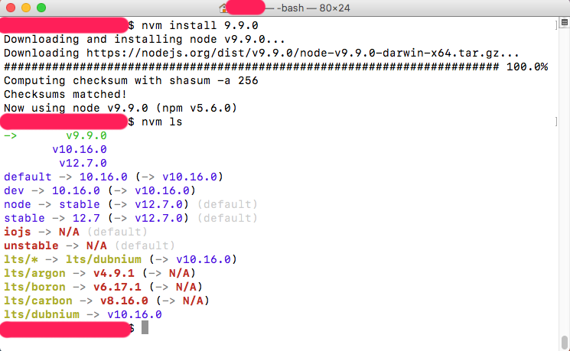Screen dimensions: 570x351
Task: Click the red "v6.17.1" version text
Action: point(117,287)
